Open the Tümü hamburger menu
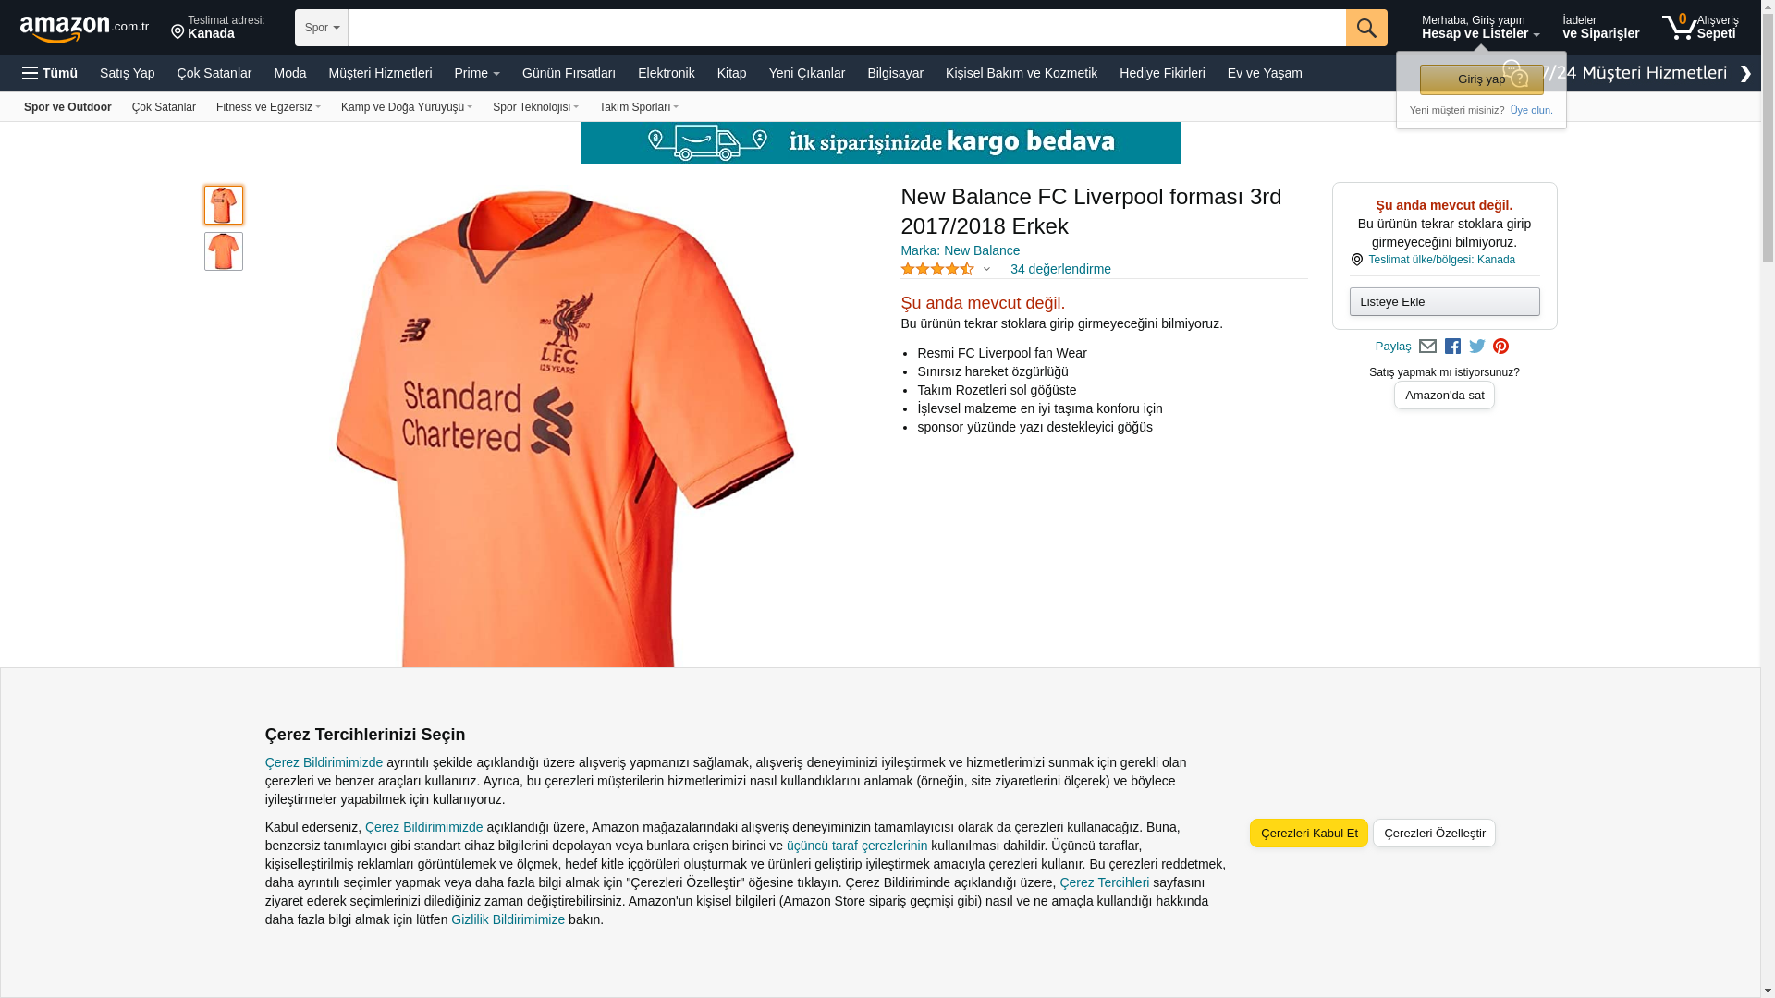This screenshot has width=1775, height=998. [50, 73]
